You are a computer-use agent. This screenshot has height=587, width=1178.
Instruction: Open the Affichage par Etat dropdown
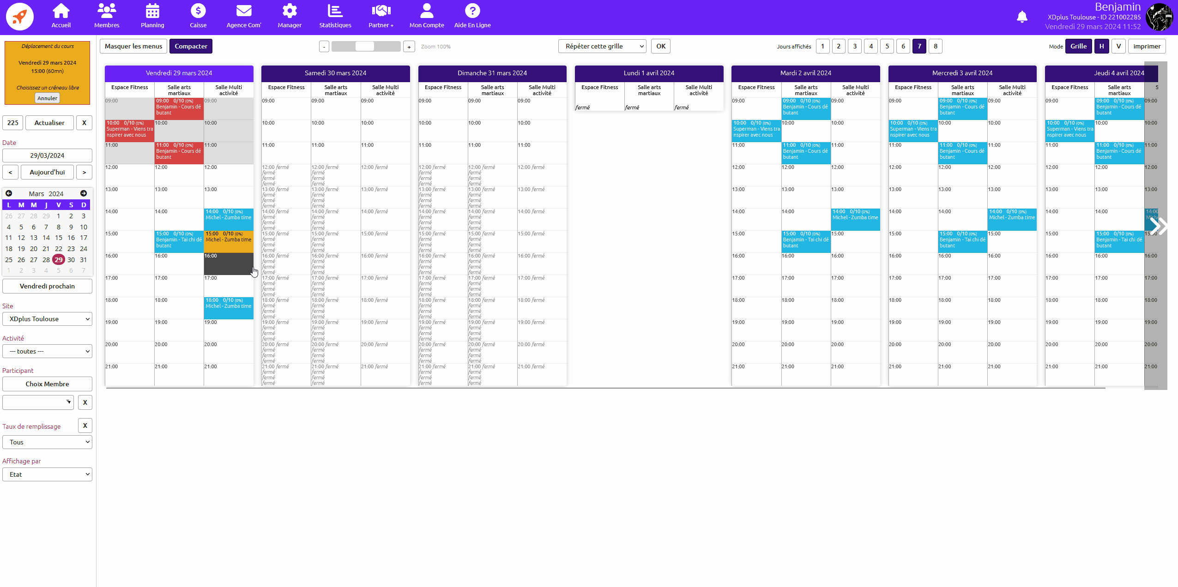click(47, 474)
